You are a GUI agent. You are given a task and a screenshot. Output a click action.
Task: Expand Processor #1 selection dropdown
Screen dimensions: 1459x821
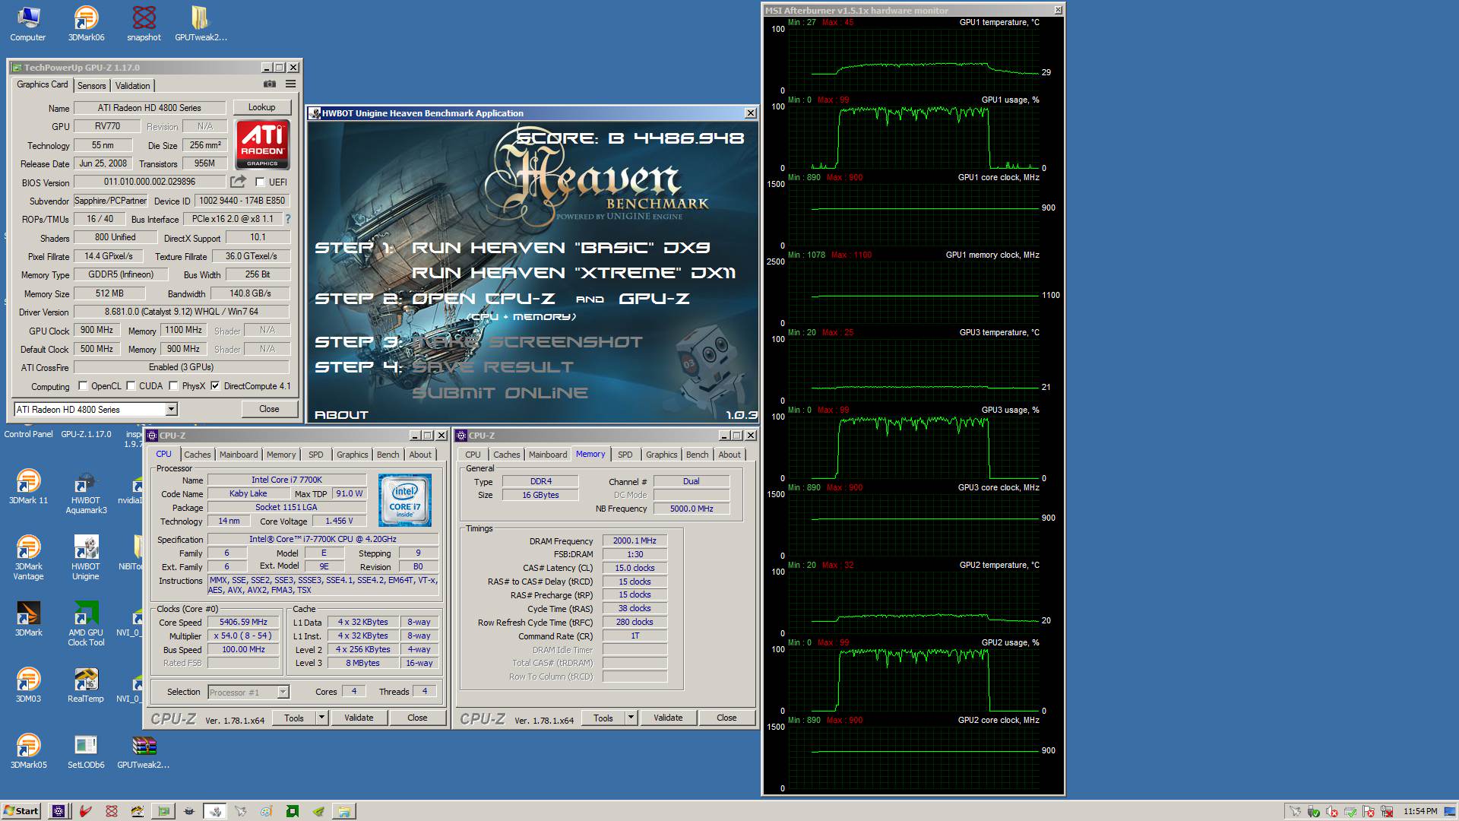tap(283, 692)
